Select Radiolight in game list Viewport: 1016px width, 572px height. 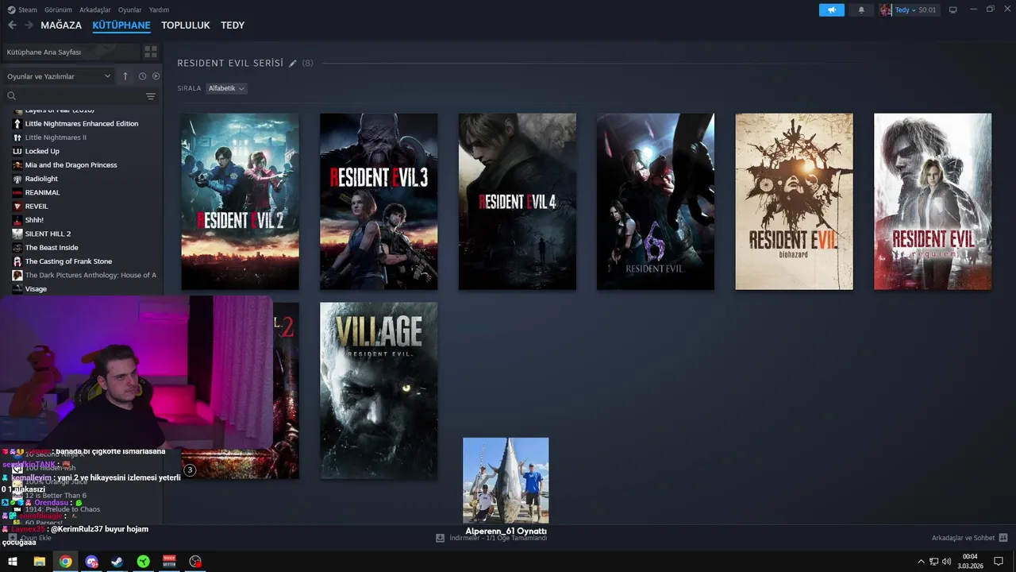pos(41,179)
